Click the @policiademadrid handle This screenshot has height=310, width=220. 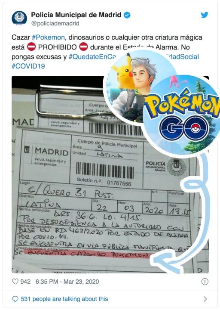click(55, 23)
